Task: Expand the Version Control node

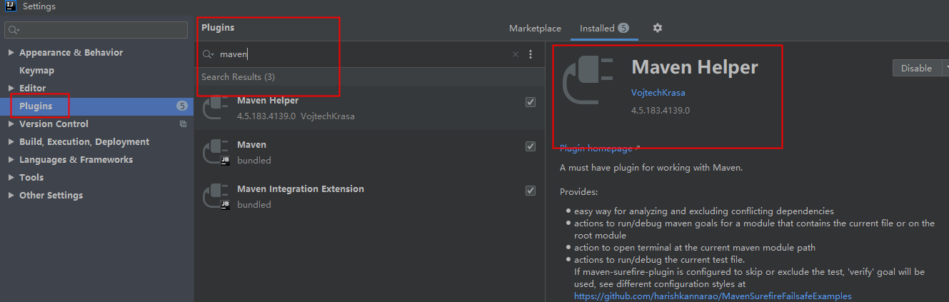Action: [11, 124]
